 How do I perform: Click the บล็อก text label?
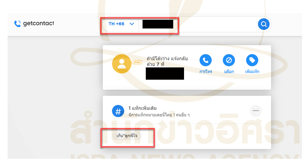[x=229, y=72]
